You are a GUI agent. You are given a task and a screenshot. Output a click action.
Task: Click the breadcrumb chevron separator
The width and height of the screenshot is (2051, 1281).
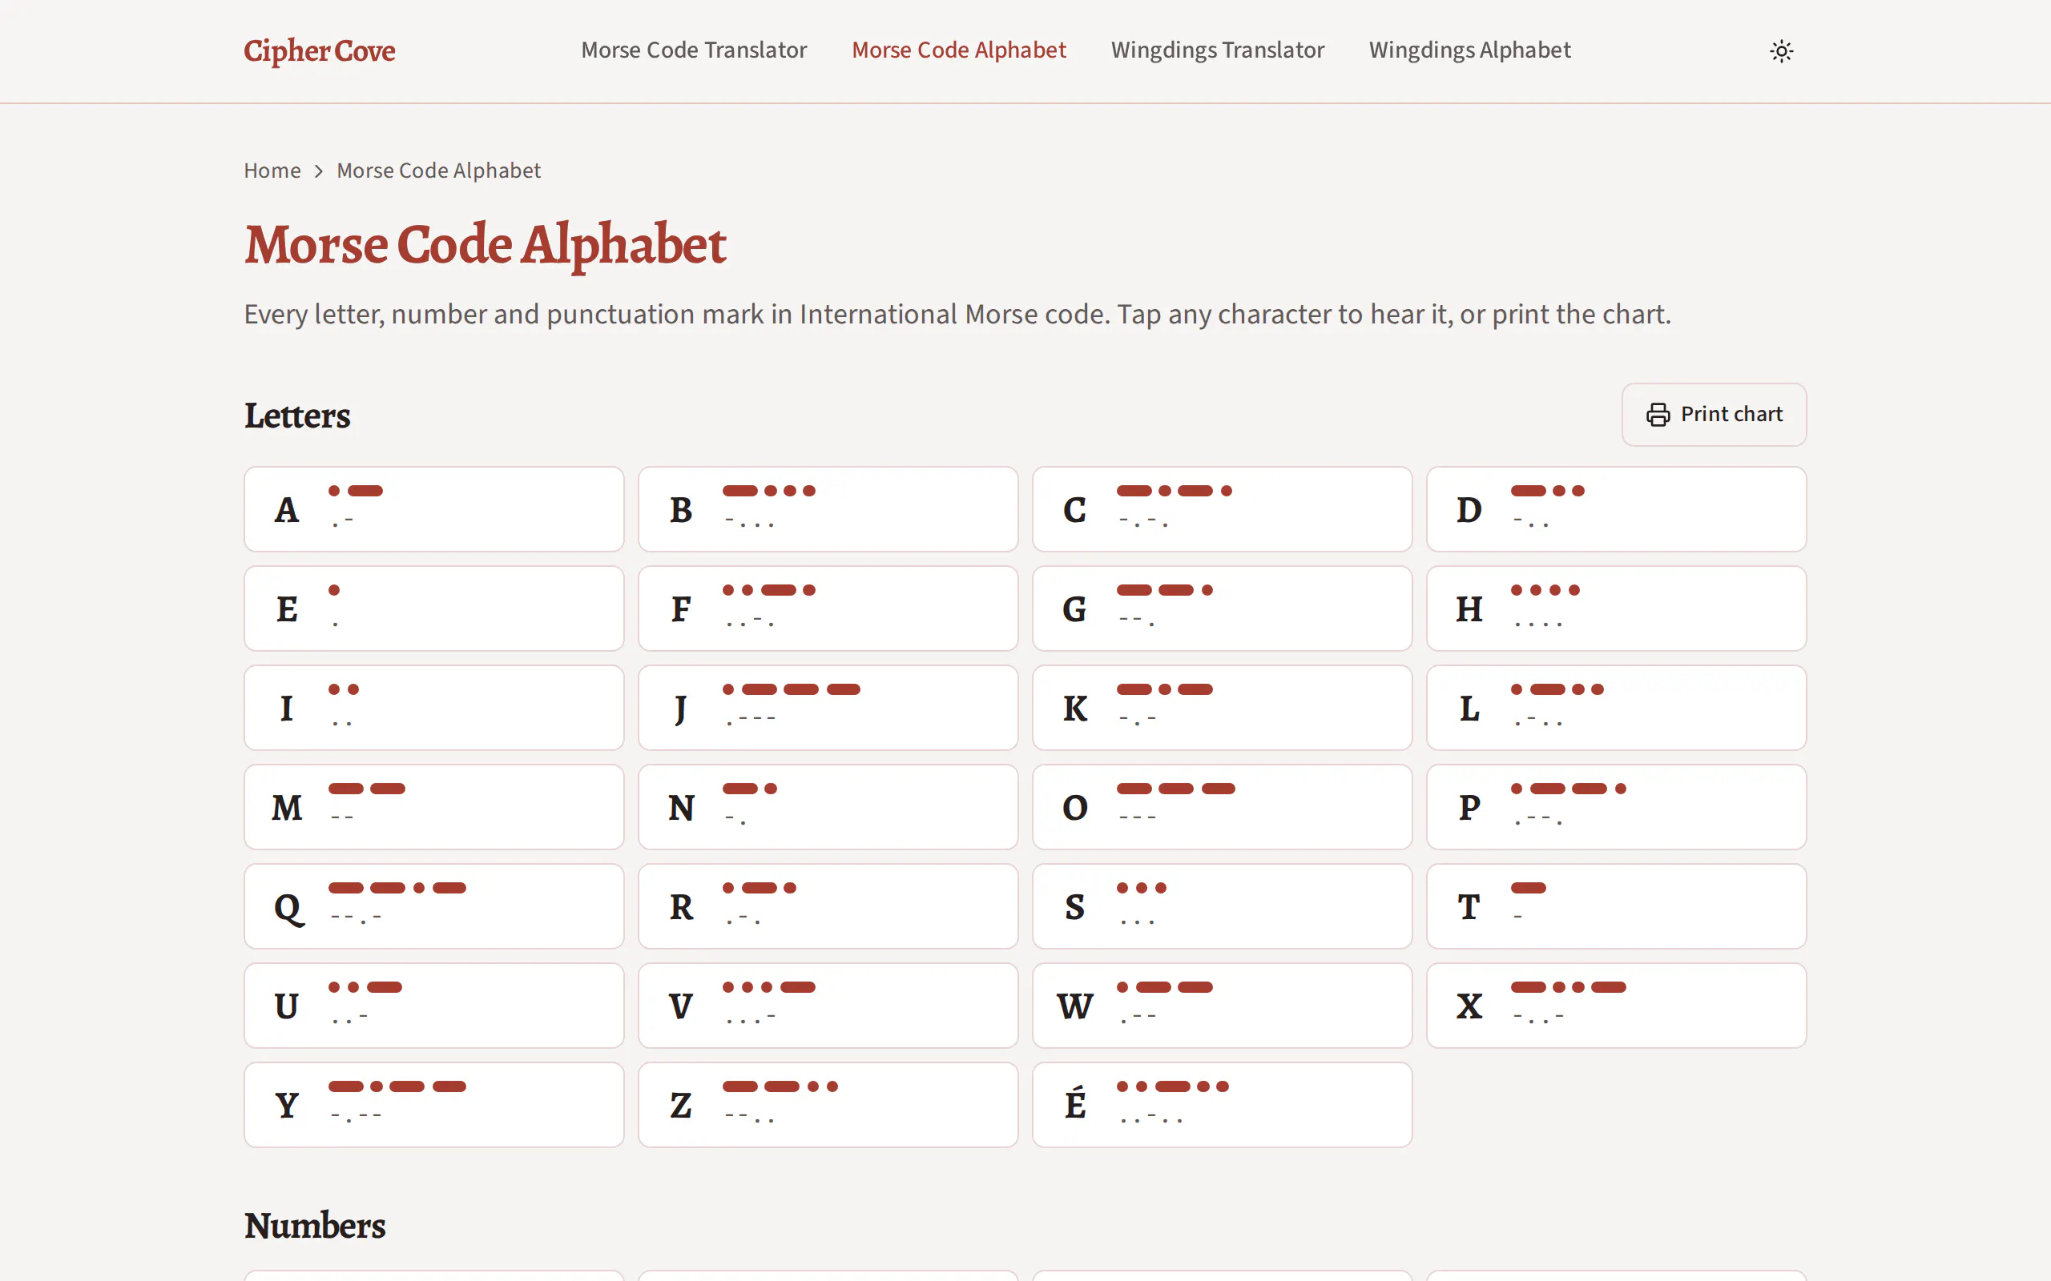point(319,171)
